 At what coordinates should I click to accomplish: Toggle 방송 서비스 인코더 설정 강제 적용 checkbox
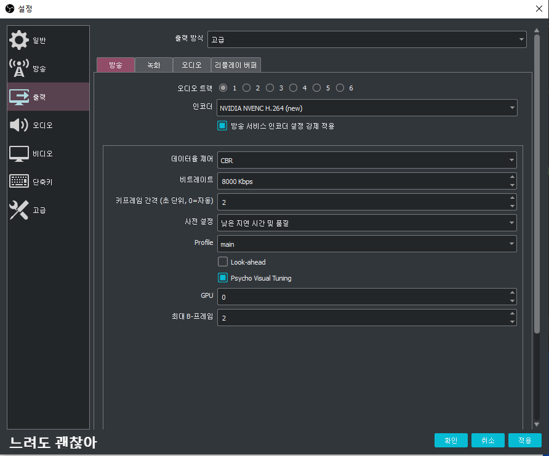(x=222, y=126)
